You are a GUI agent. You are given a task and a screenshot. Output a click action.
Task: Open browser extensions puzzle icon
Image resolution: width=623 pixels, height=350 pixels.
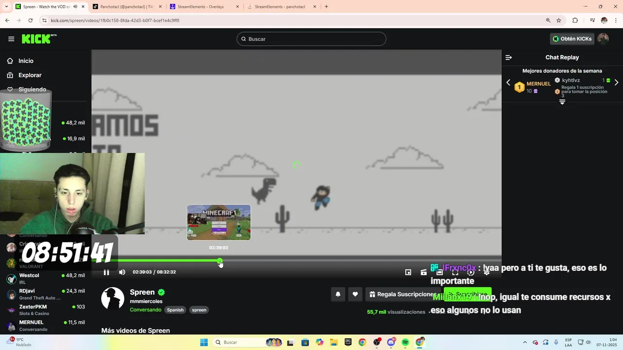[x=575, y=20]
